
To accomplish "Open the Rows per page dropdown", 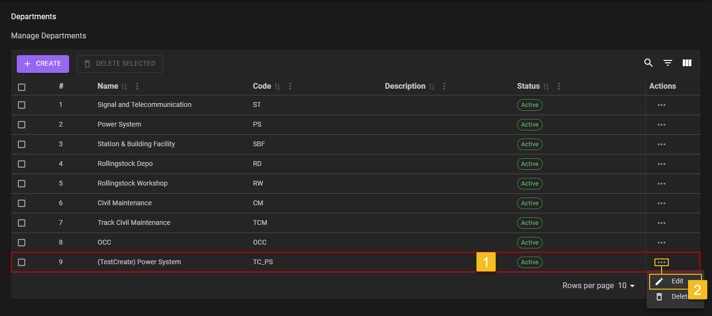I will pyautogui.click(x=626, y=286).
